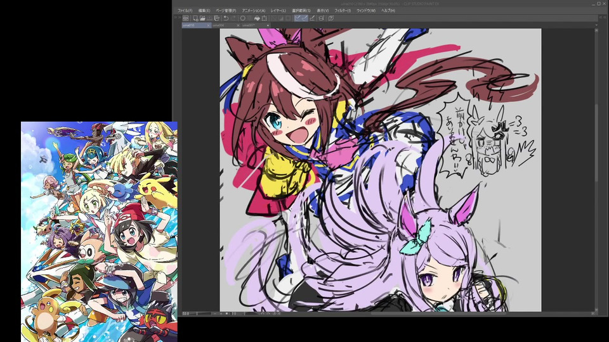Click the New document icon

(x=195, y=18)
